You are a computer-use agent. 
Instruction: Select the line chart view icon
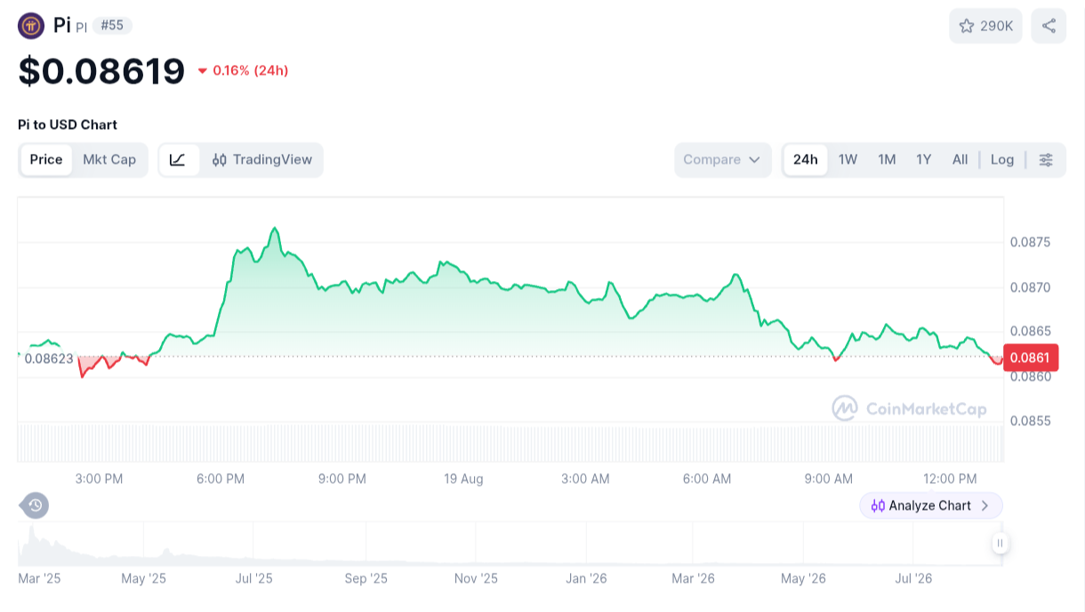[x=178, y=160]
